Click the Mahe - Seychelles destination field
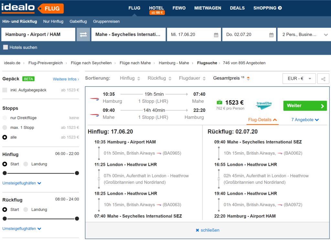Screen dimensions: 331x240 point(128,34)
